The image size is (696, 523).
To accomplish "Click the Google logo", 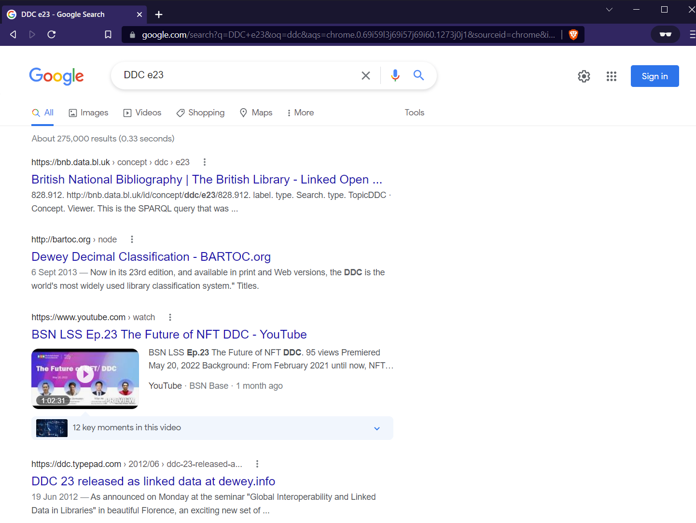I will click(x=56, y=76).
